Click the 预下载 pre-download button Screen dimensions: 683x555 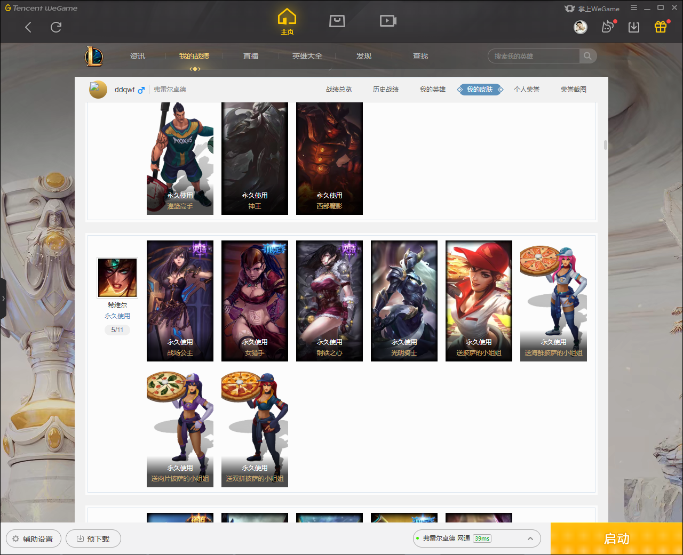[93, 538]
